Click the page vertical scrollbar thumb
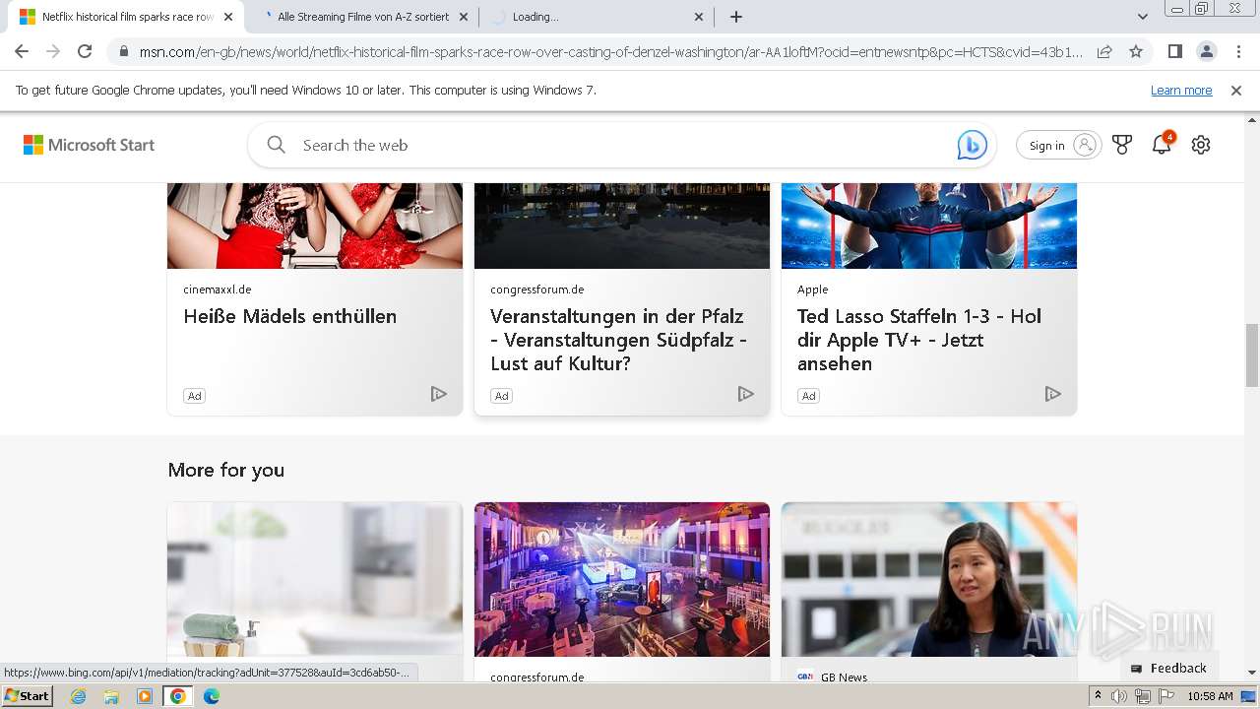1260x709 pixels. coord(1252,354)
